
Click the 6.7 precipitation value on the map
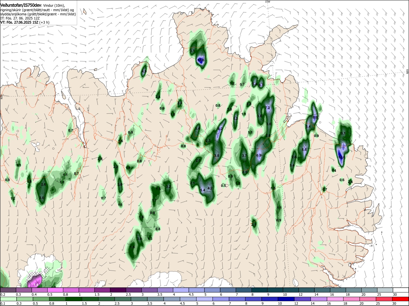261,85
